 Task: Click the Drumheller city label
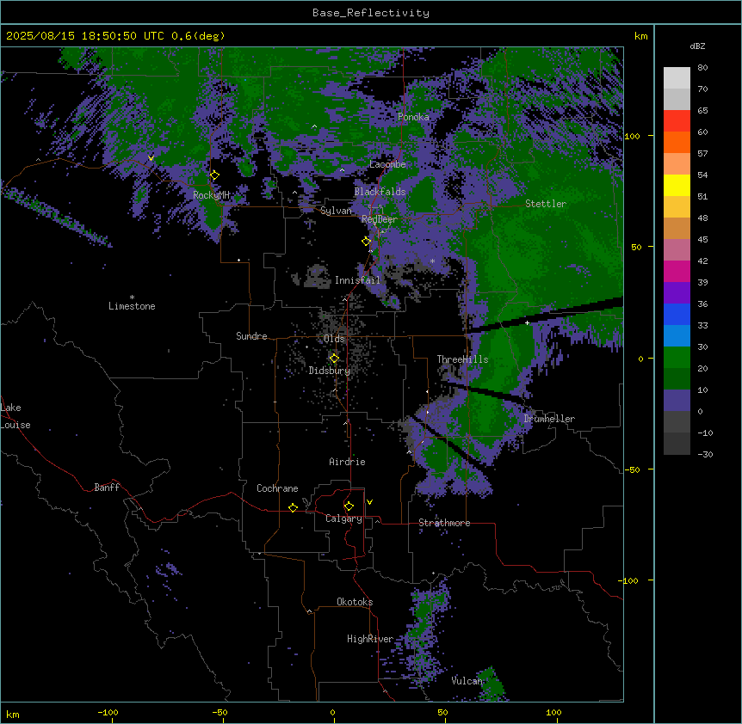pyautogui.click(x=549, y=419)
